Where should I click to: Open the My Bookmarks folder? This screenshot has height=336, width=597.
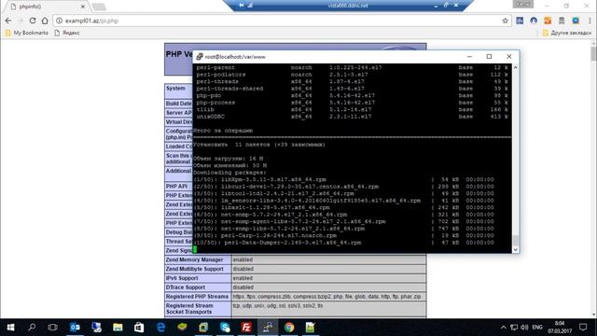pyautogui.click(x=27, y=33)
